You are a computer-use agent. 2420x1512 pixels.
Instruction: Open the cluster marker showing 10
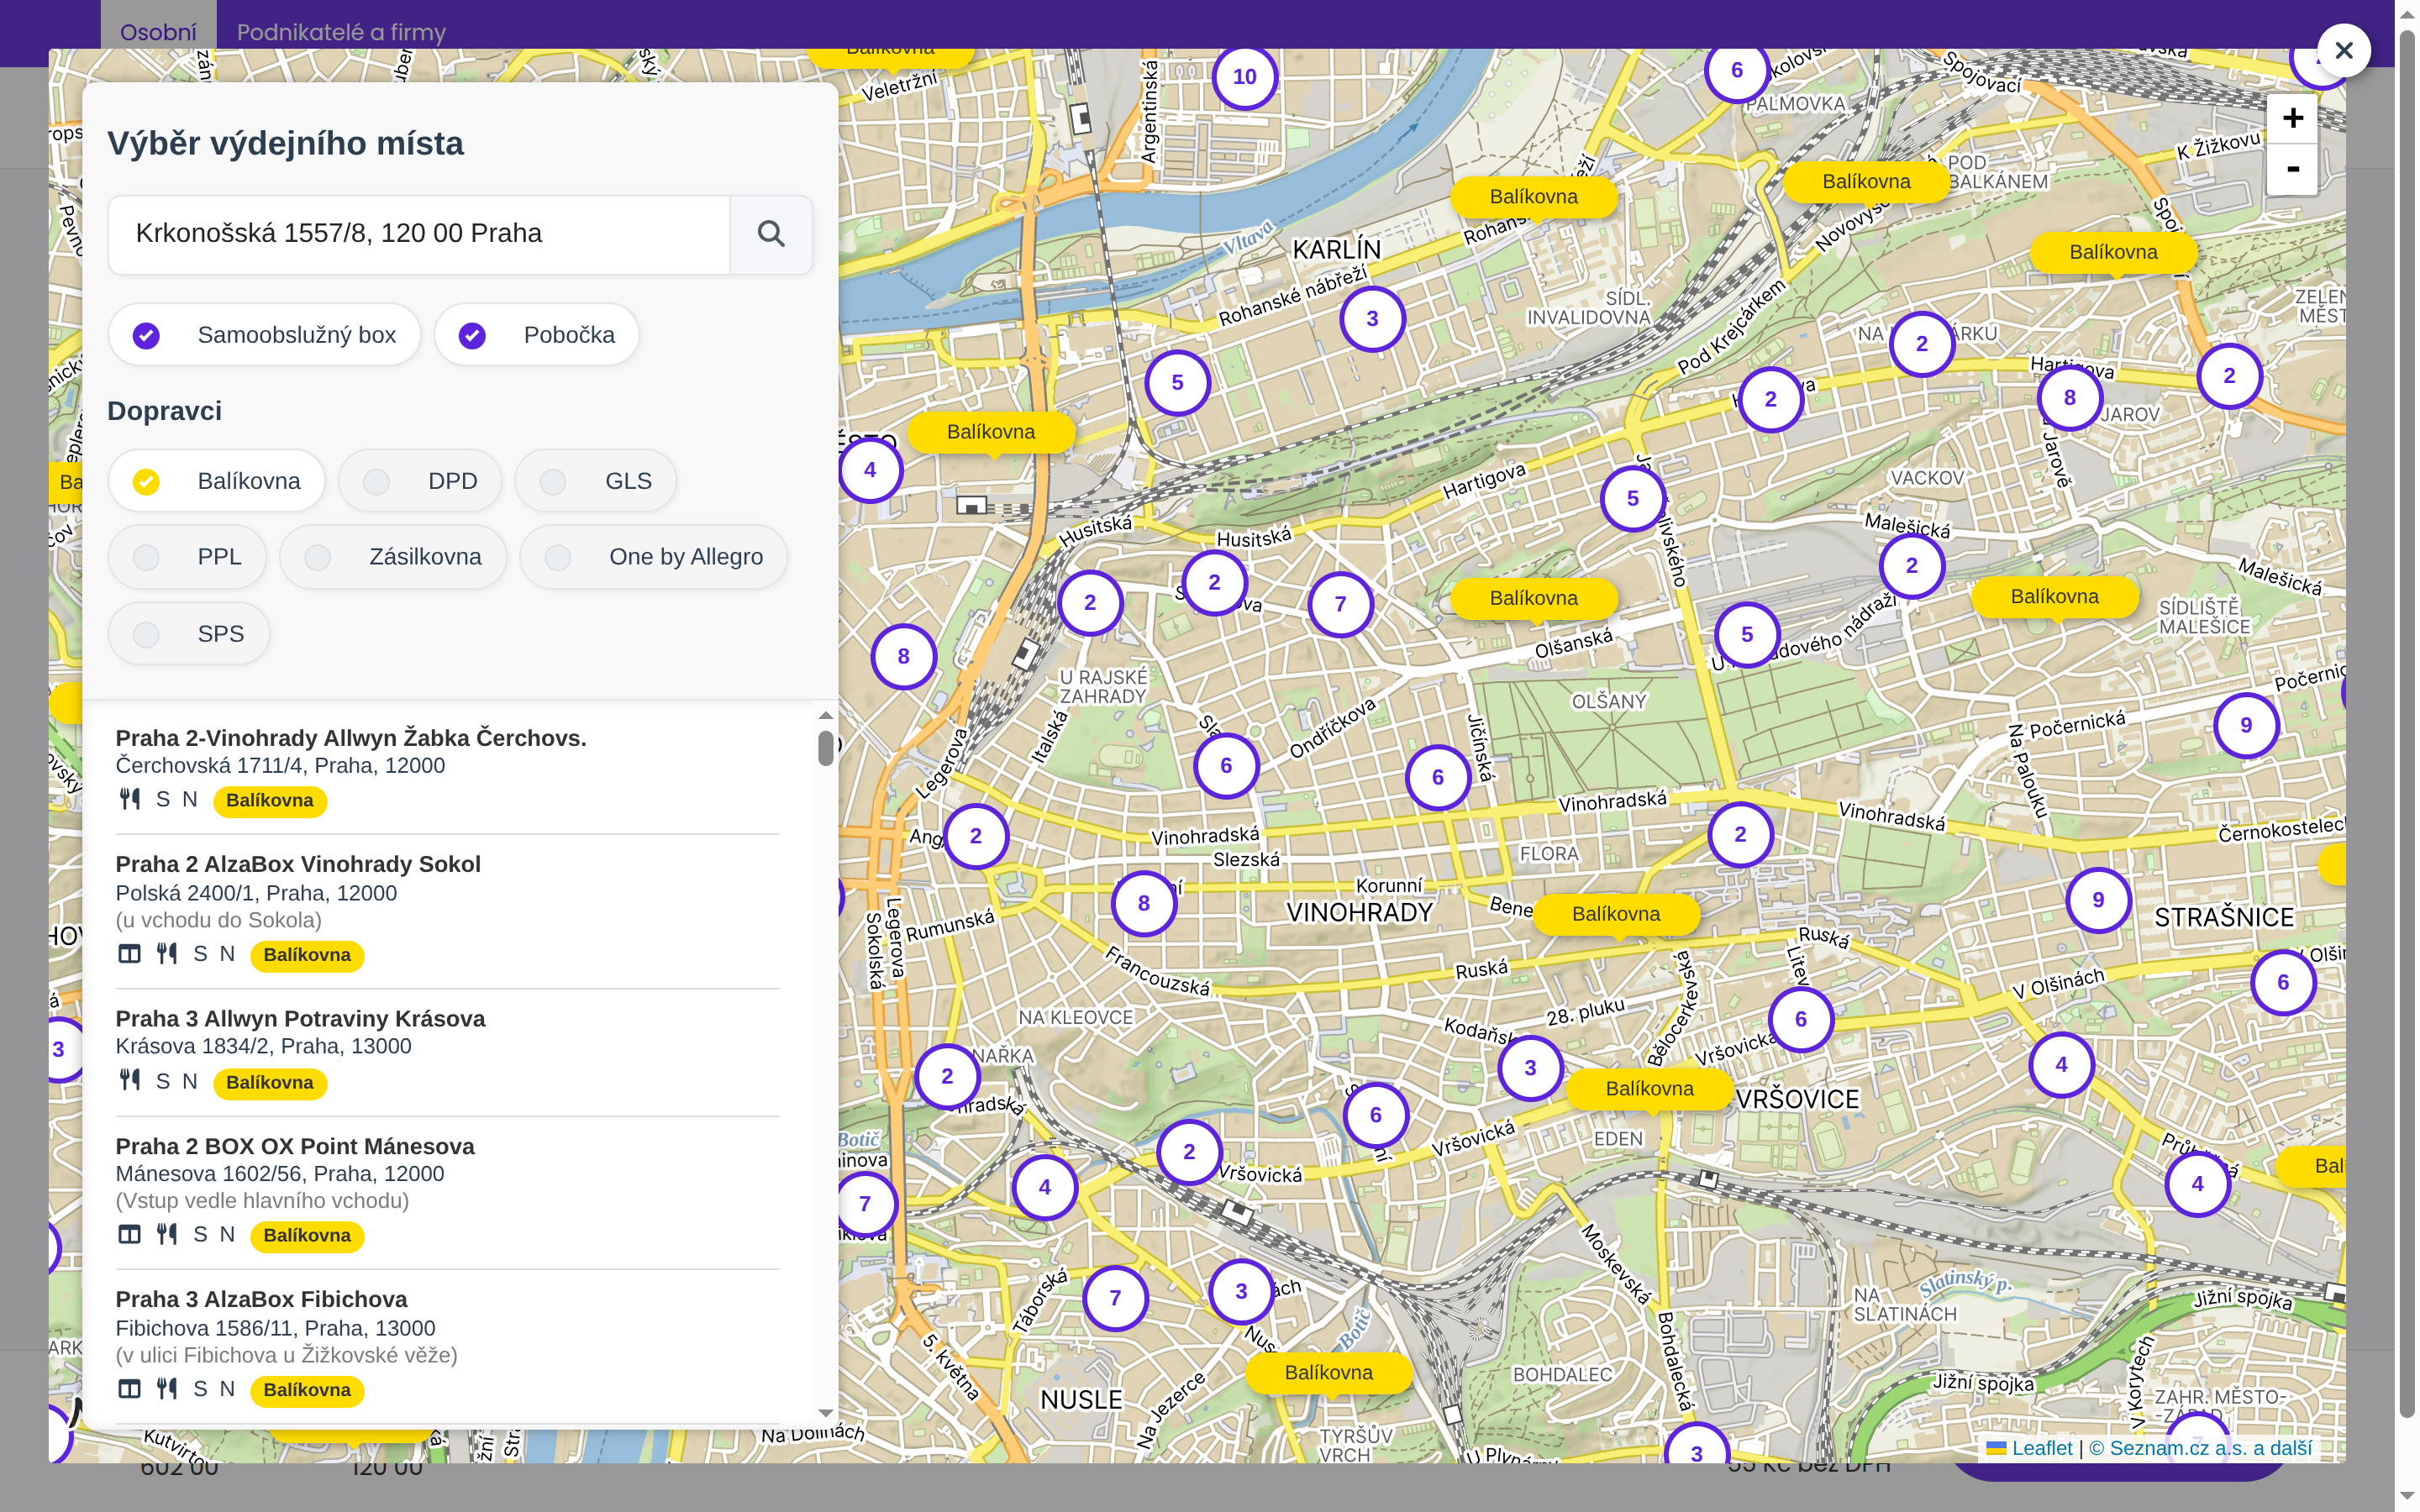pos(1244,77)
